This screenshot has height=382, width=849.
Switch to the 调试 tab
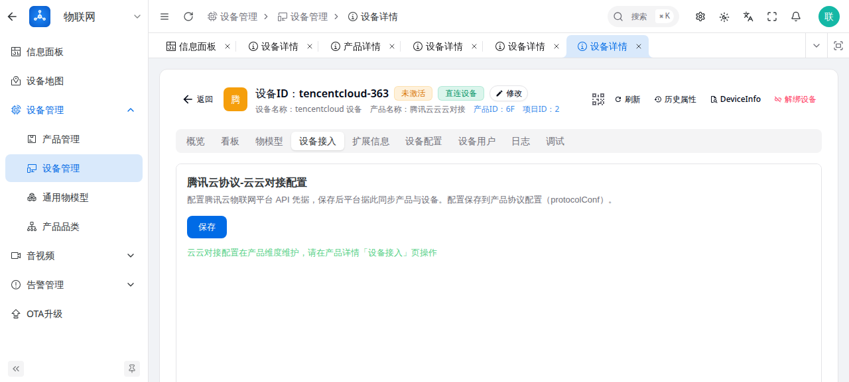[555, 141]
